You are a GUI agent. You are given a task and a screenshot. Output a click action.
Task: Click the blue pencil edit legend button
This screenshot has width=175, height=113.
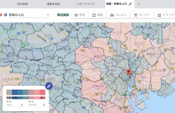pyautogui.click(x=49, y=86)
